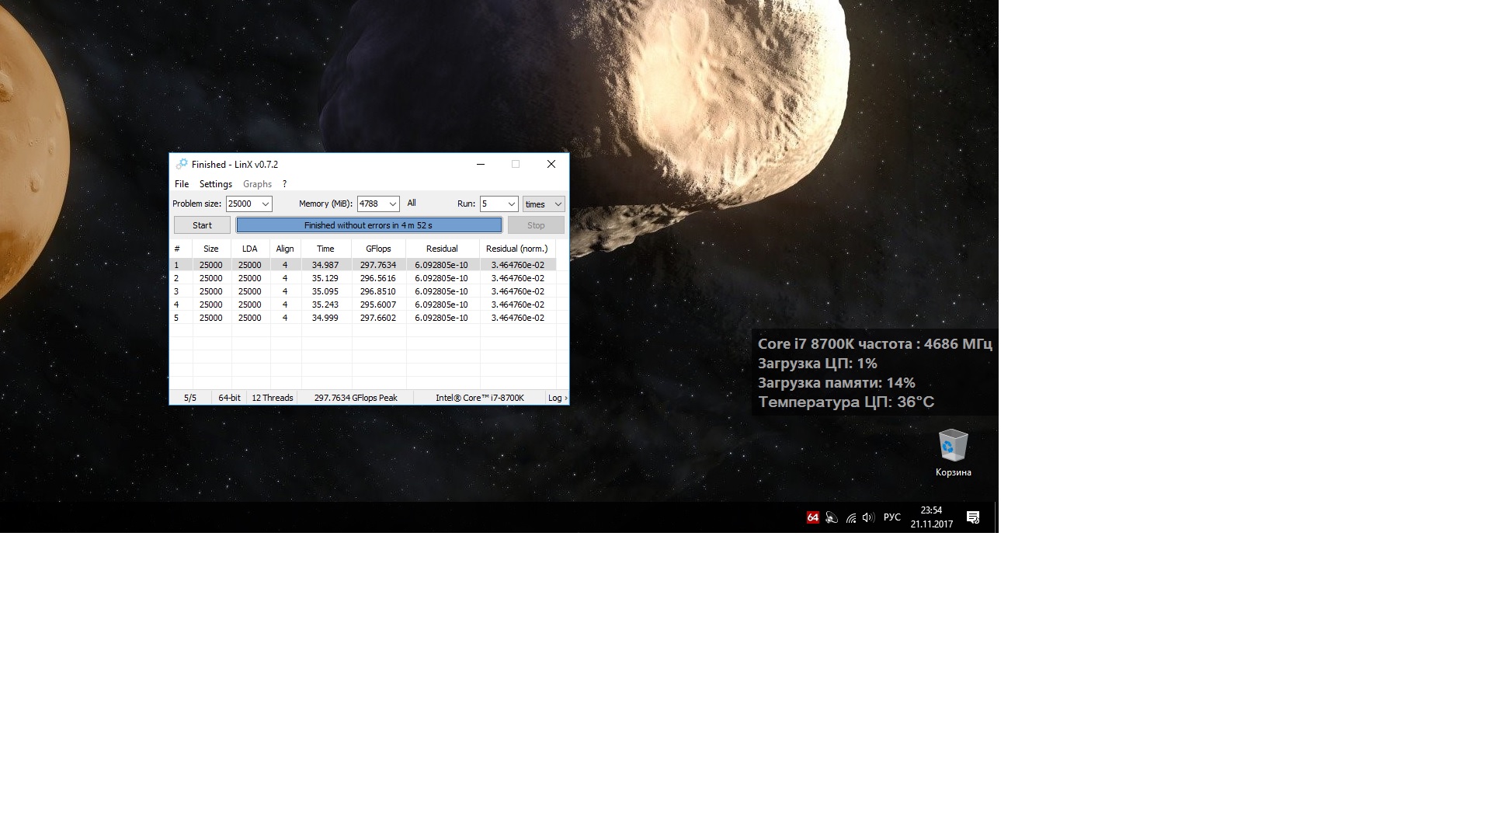Screen dimensions: 1491x839
Task: Open the Wi-Fi network tray icon
Action: pyautogui.click(x=851, y=517)
